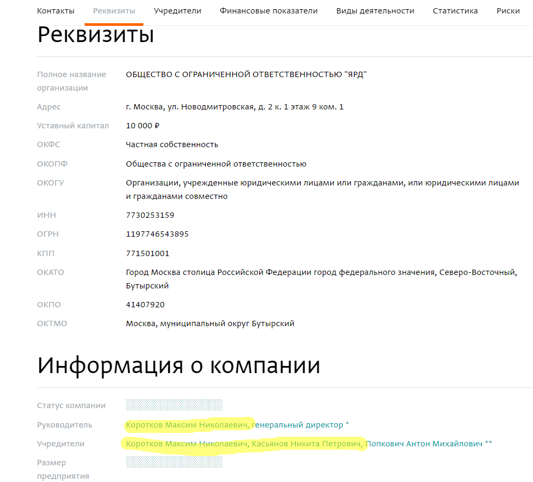
Task: Click the OKPO value 41407920
Action: (145, 305)
